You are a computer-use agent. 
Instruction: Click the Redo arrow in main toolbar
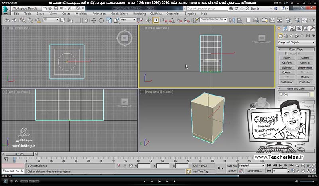(14, 20)
